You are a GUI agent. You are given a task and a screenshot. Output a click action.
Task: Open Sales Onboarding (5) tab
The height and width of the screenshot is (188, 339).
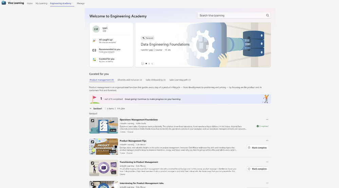156,80
